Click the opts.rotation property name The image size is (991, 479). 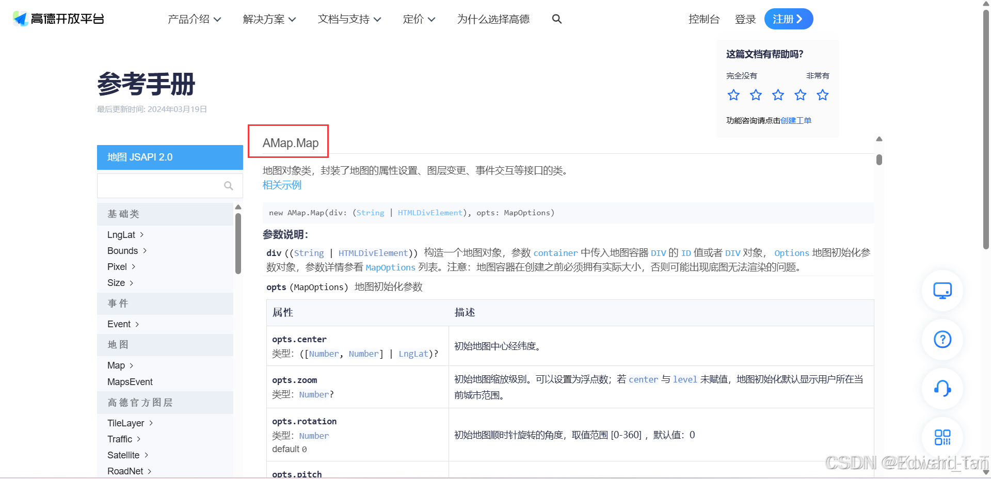point(305,421)
